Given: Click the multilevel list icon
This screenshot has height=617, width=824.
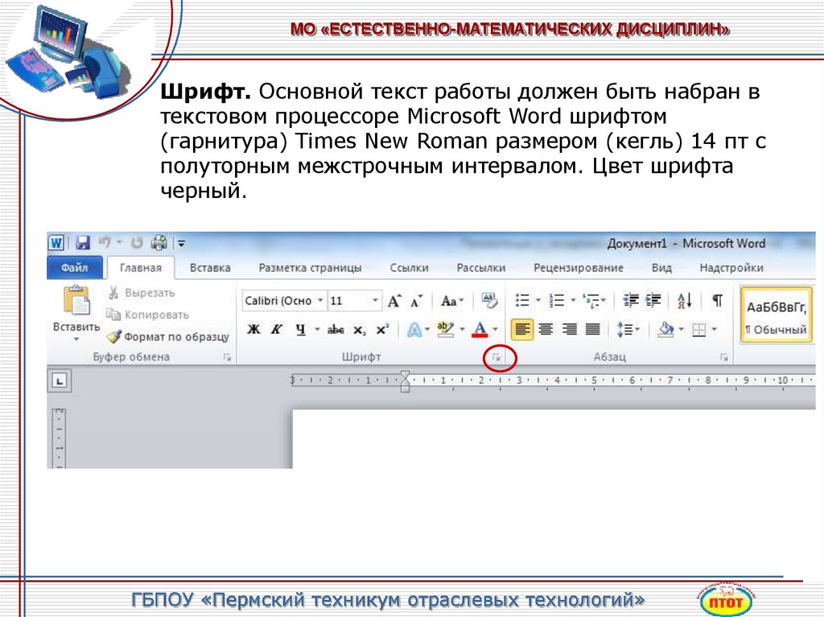Looking at the screenshot, I should 591,301.
